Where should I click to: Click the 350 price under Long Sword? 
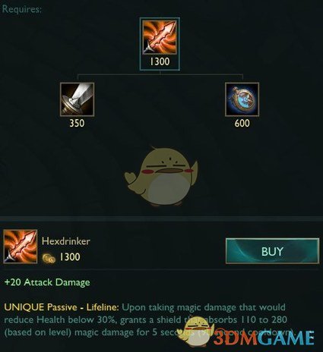pyautogui.click(x=77, y=123)
